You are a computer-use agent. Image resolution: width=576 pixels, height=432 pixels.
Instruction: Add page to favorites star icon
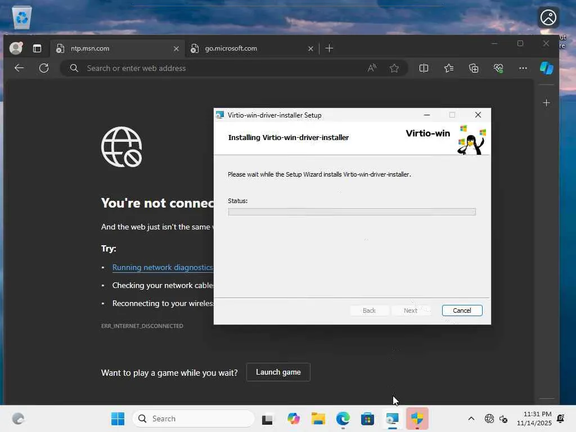(394, 68)
